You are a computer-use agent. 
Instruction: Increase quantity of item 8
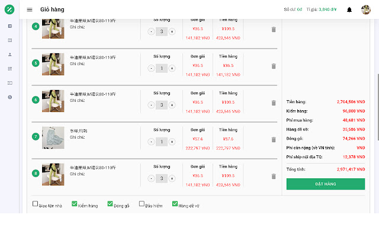pyautogui.click(x=172, y=179)
